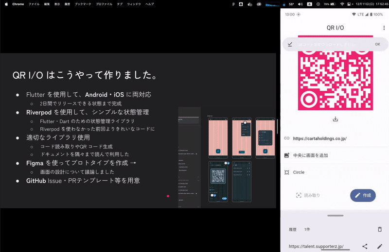This screenshot has height=252, width=389.
Task: Click the scan icon next to 読み取り
Action: [x=299, y=195]
